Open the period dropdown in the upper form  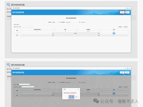(x=56, y=22)
